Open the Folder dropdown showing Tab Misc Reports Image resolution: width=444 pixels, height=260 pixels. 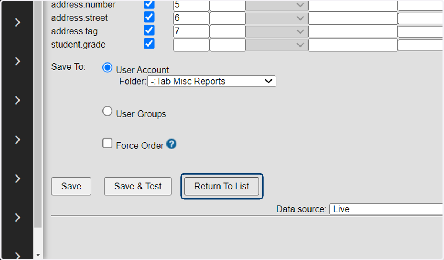(212, 81)
